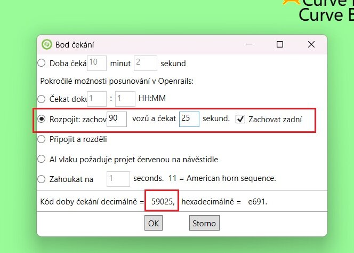
Task: Click the 'American horn sequence' text
Action: [231, 178]
